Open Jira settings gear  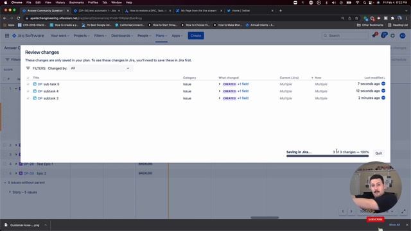coord(392,36)
